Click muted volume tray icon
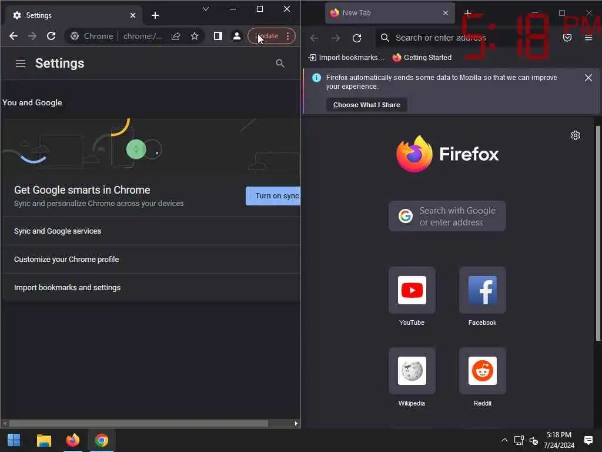This screenshot has height=452, width=602. coord(534,440)
